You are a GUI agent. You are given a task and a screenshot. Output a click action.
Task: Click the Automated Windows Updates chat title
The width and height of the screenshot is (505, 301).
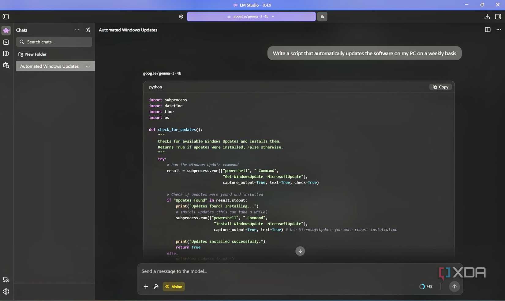click(x=128, y=30)
